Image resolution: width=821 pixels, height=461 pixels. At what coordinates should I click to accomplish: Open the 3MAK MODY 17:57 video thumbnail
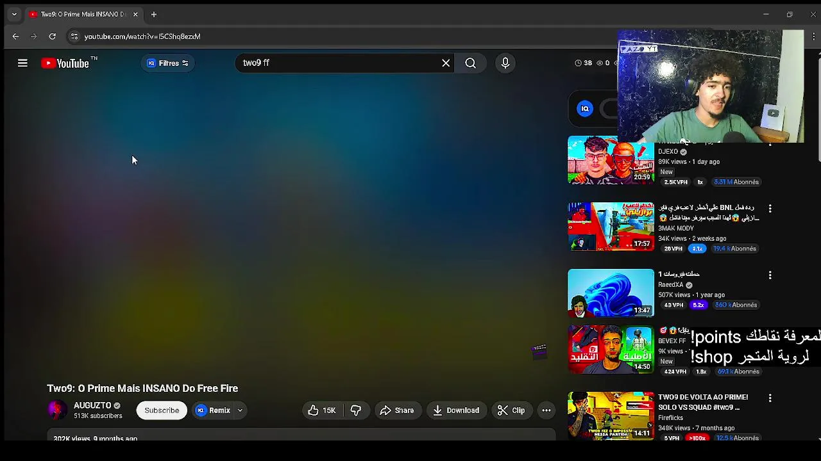tap(611, 227)
